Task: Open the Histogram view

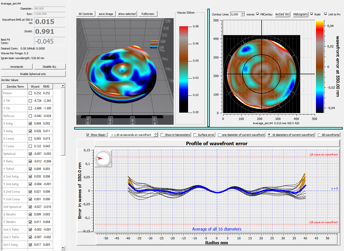Action: click(x=300, y=14)
